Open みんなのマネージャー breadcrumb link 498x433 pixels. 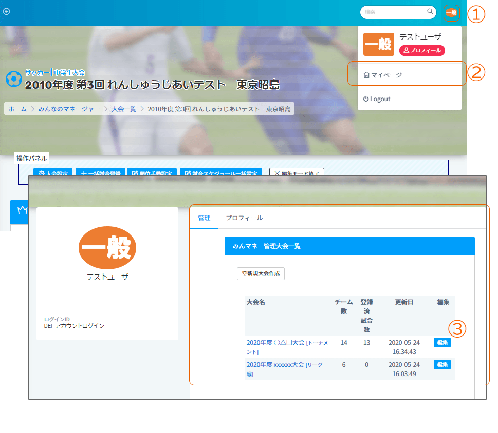pos(69,109)
